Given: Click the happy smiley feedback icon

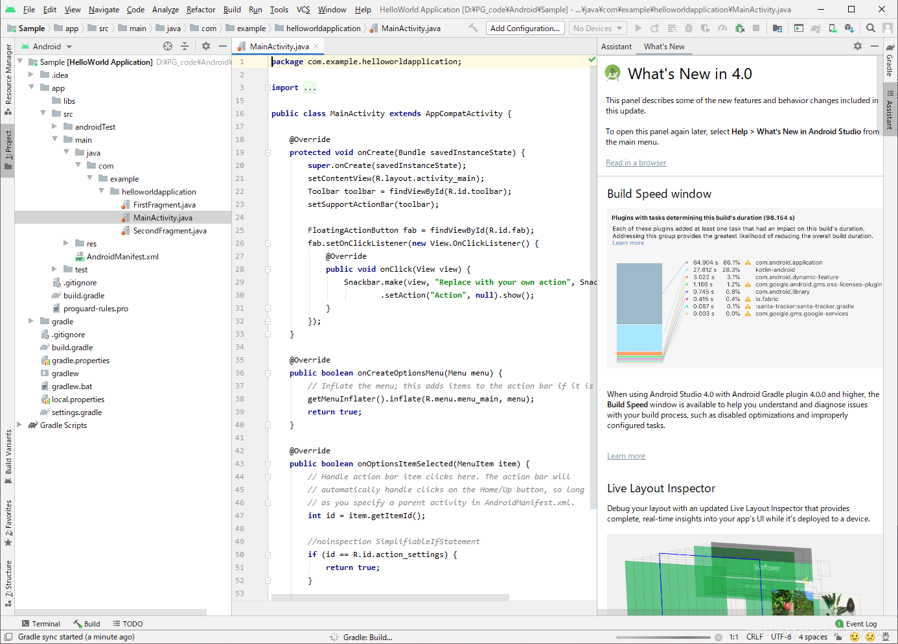Looking at the screenshot, I should [855, 637].
